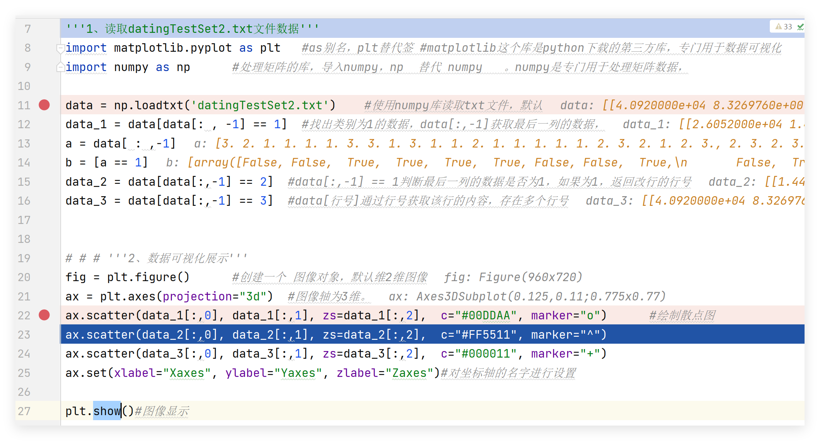Click the marker="o" argument on line 22

(x=565, y=315)
